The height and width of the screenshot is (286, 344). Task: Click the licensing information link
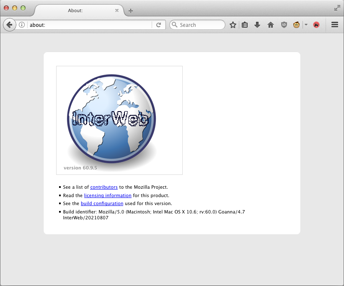click(x=108, y=195)
